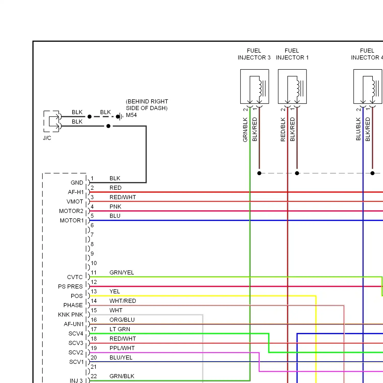Click the "GRN/BLK" wire label at pin 22
This screenshot has height=383, width=383.
[122, 376]
